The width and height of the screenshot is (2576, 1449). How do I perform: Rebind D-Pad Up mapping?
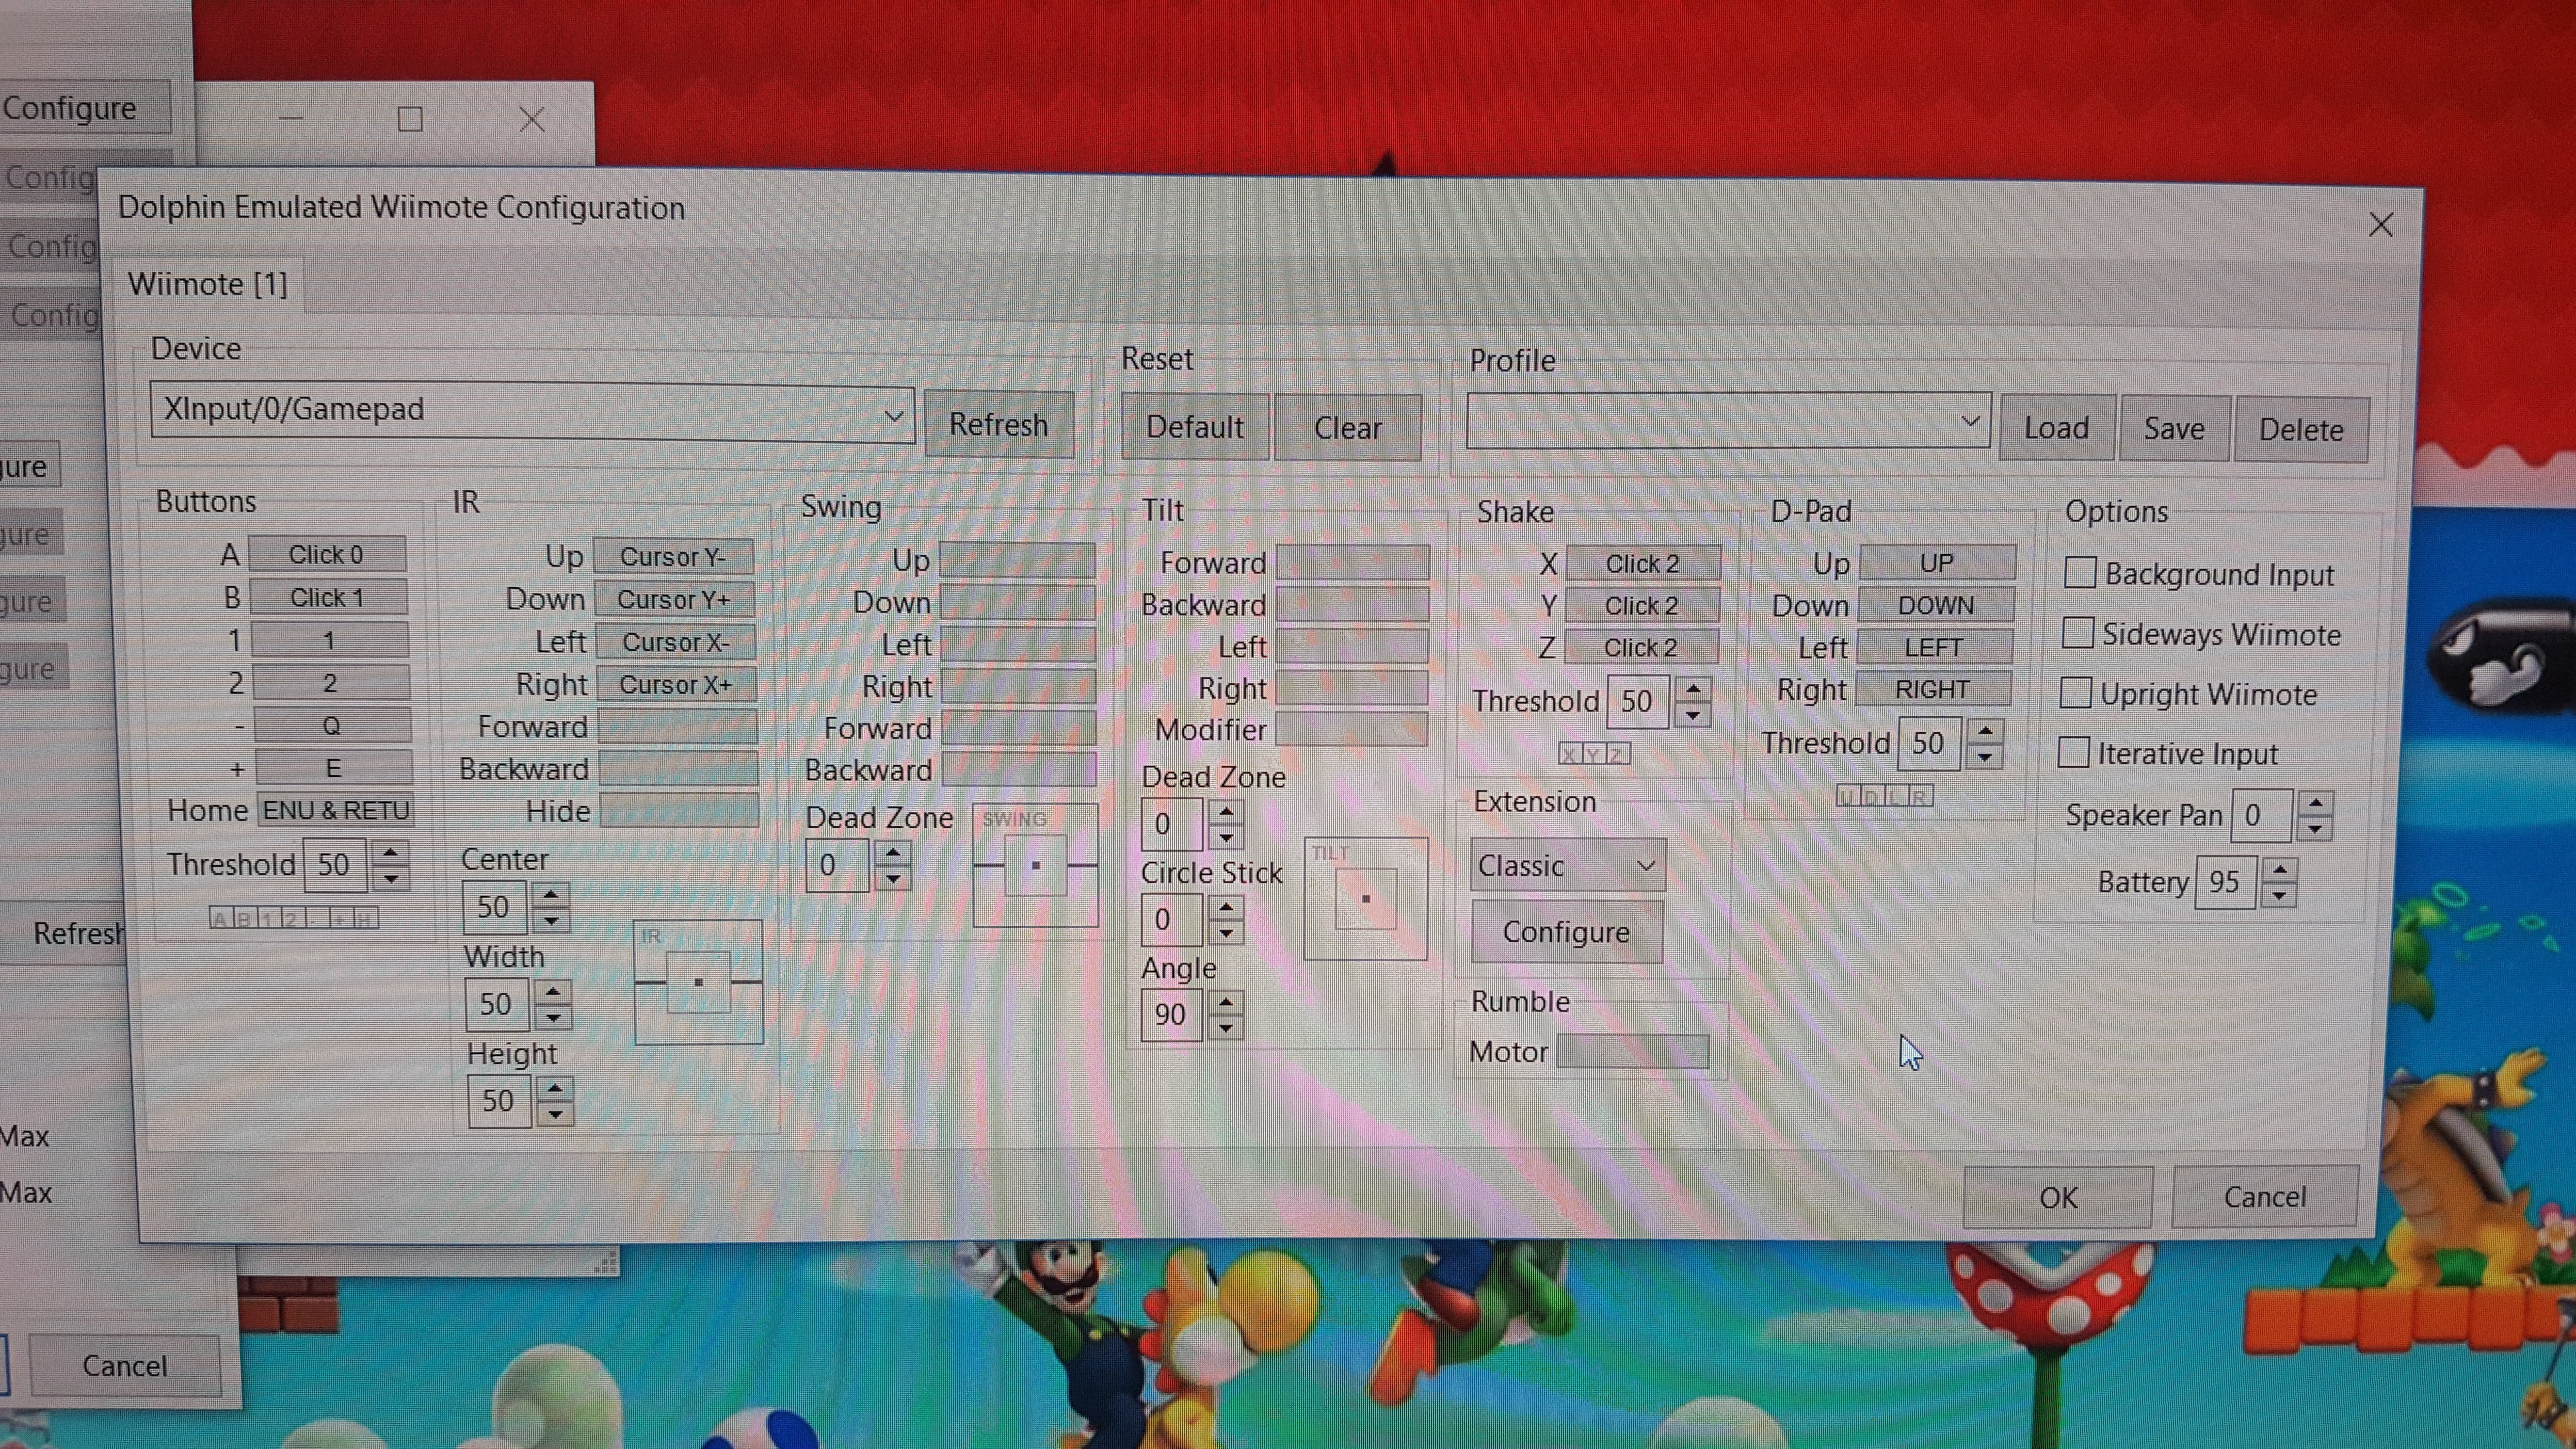[1937, 563]
